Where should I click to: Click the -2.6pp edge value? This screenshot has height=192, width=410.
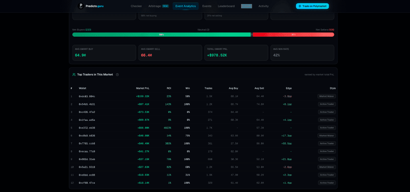tap(287, 167)
